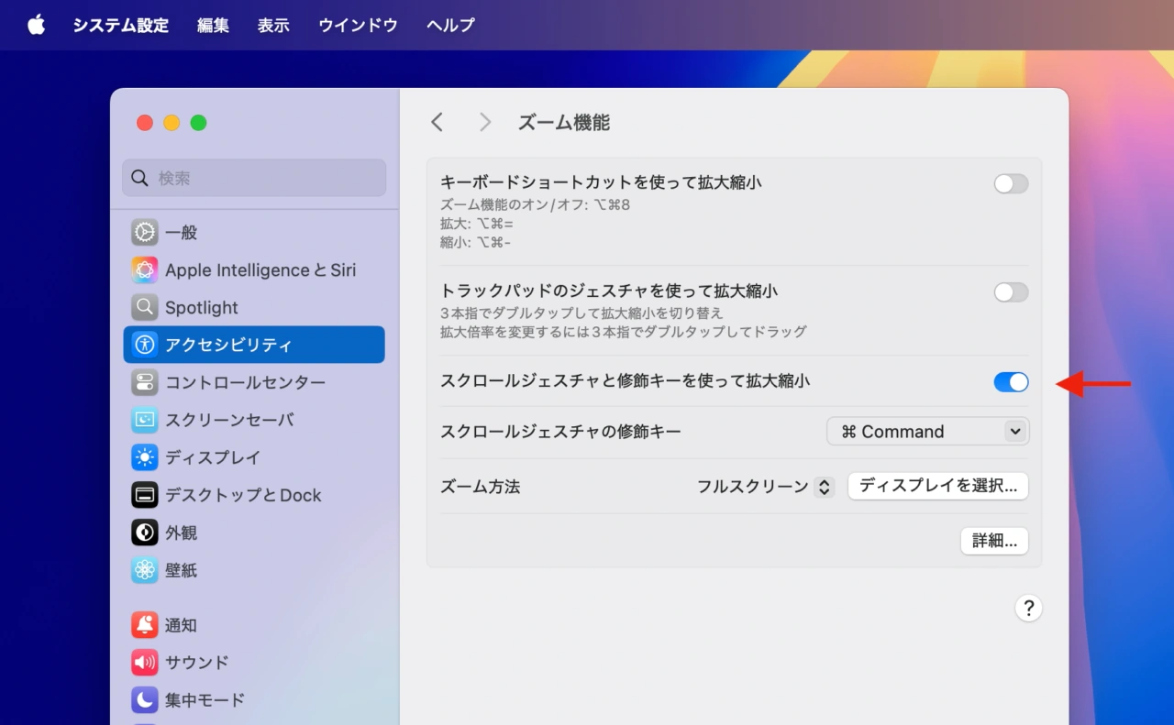Select the デスクトップとDock icon

144,495
